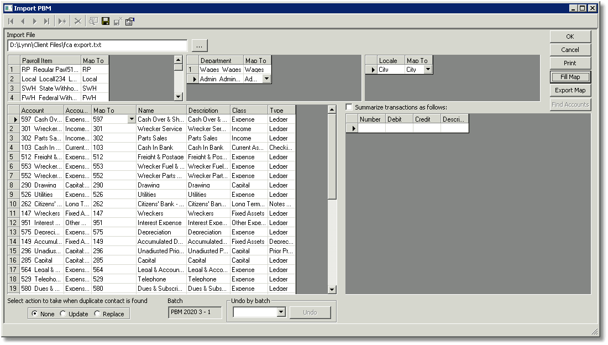Screen dimensions: 608x345
Task: Select the '262 Citizens' ...' account cell
Action: tap(41, 204)
